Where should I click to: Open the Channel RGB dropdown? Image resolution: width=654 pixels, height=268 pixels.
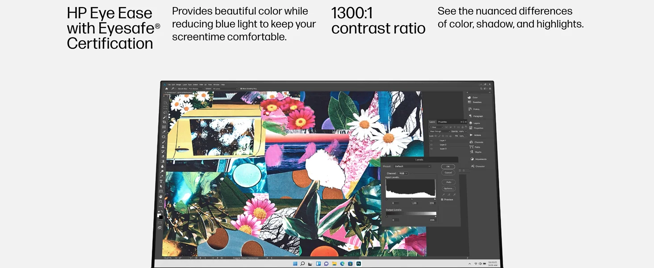click(403, 173)
